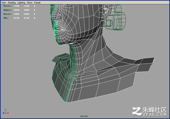Click the ZF3D.COM watermark text
The height and width of the screenshot is (119, 170).
point(155,114)
